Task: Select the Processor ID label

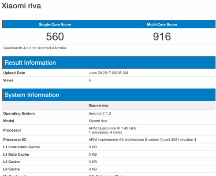Action: click(15, 139)
